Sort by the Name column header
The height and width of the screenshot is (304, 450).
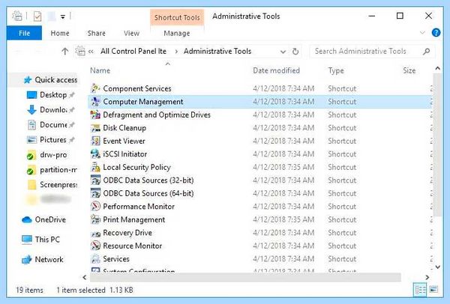[100, 70]
